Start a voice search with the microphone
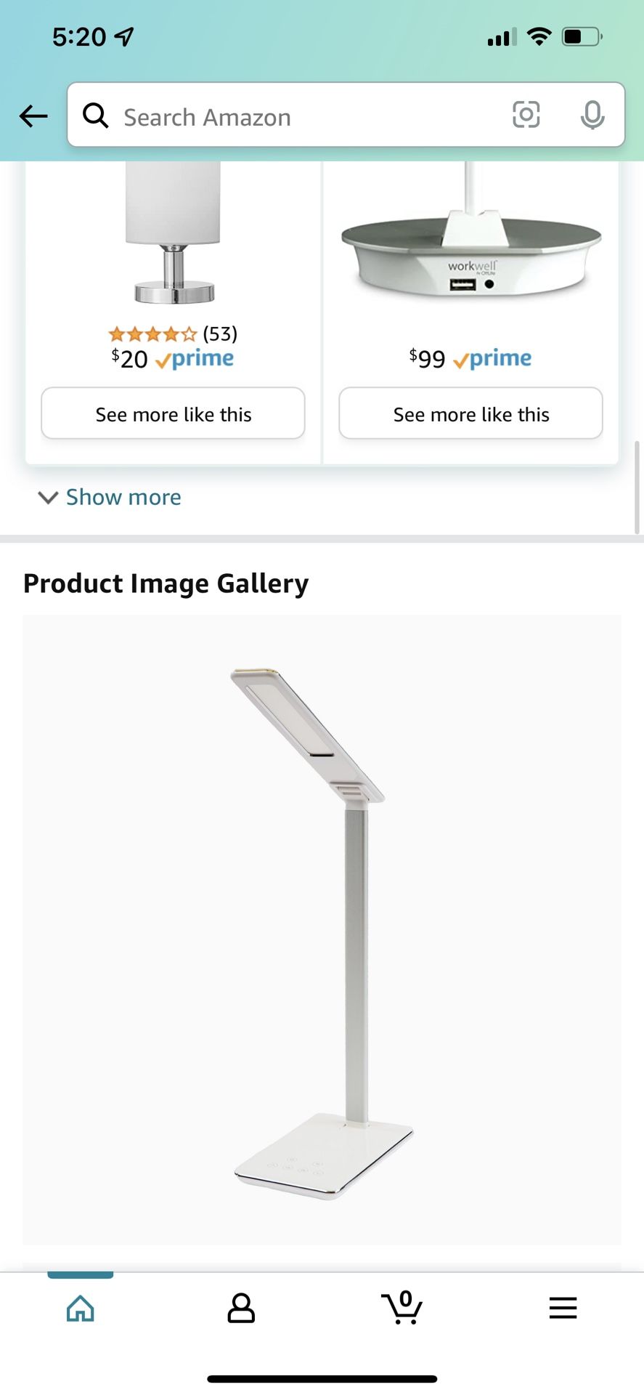 pos(592,115)
